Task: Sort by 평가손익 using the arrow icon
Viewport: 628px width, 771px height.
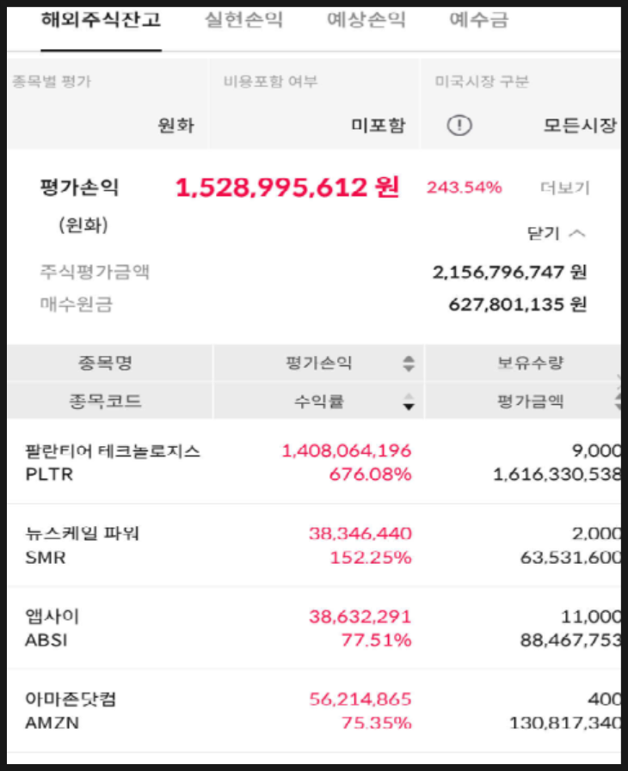Action: (409, 364)
